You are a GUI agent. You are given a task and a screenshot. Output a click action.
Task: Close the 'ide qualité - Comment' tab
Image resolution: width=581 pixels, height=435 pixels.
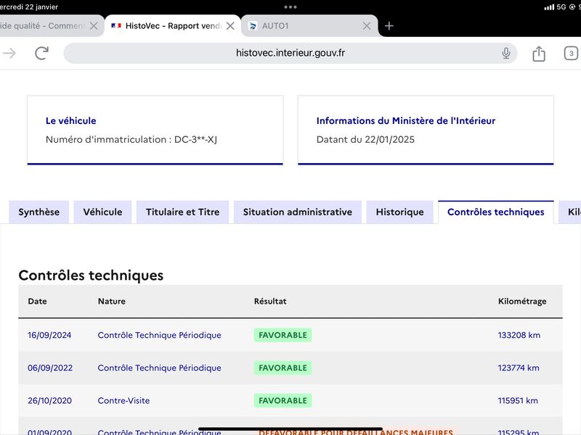click(x=94, y=26)
